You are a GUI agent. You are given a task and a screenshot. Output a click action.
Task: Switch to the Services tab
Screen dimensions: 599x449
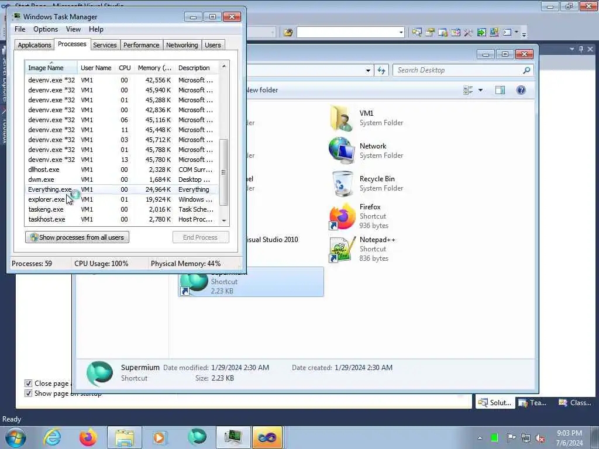(105, 45)
